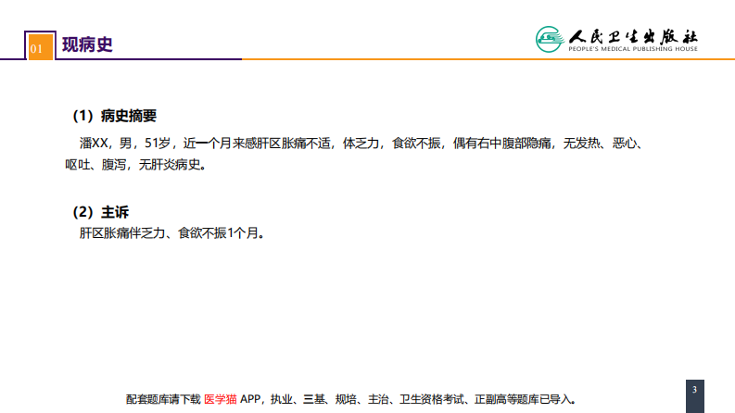
Task: Click the 现病史 slide title
Action: click(87, 45)
